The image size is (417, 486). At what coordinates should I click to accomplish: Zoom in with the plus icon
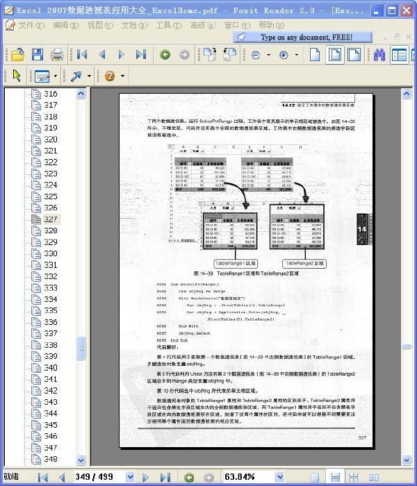[284, 55]
